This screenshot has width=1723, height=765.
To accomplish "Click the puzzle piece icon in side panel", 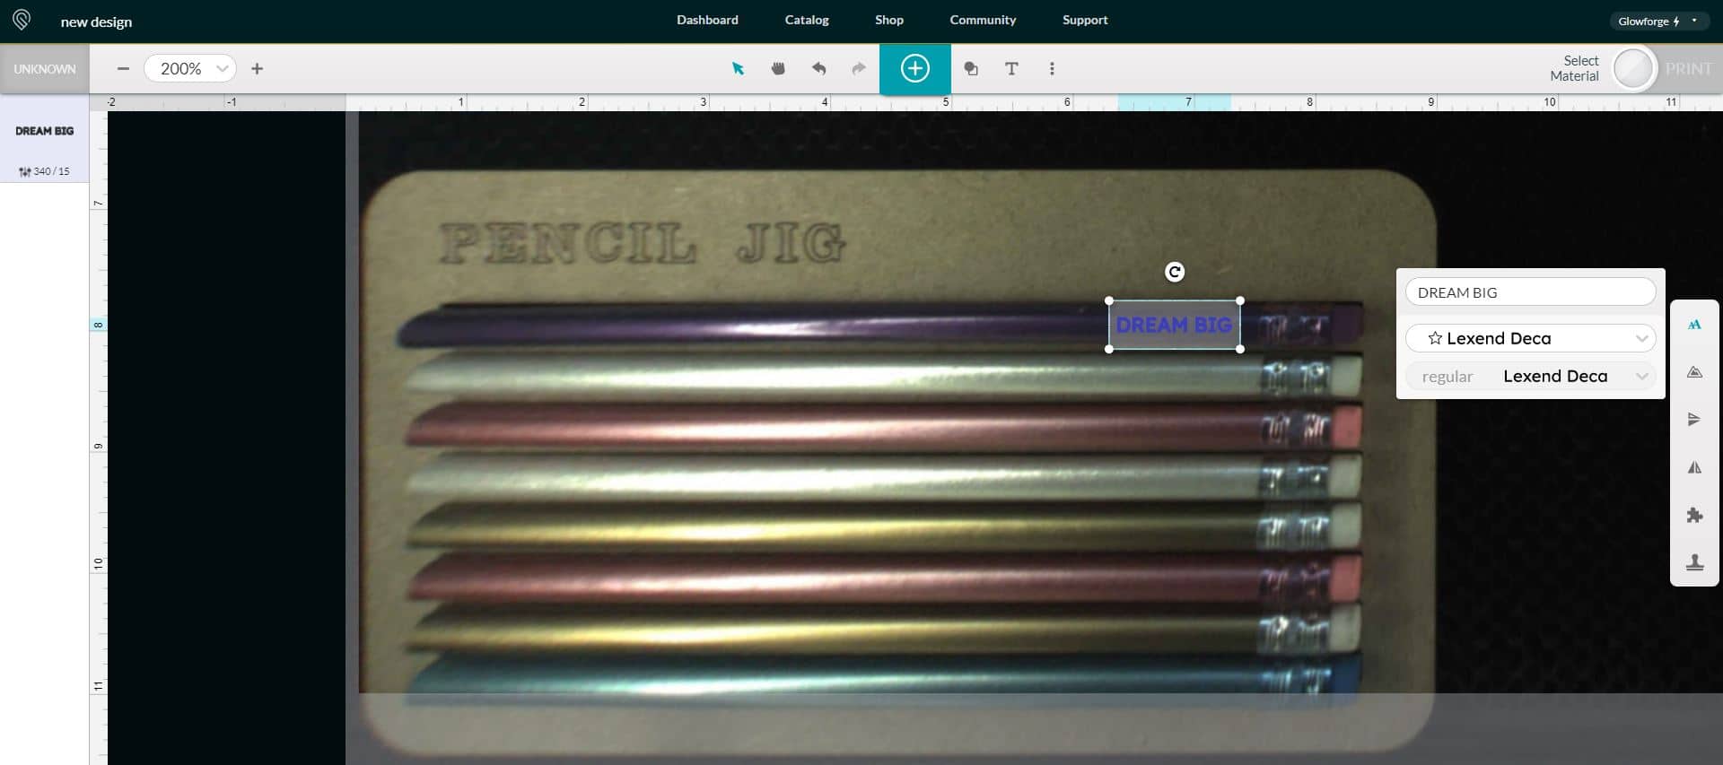I will (x=1694, y=515).
